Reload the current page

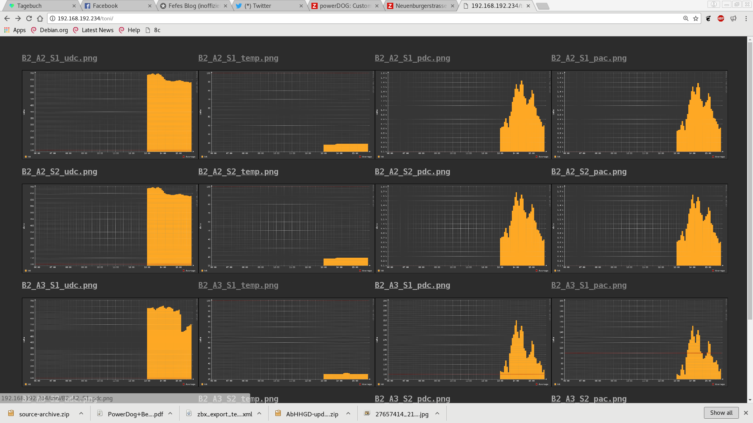click(29, 18)
